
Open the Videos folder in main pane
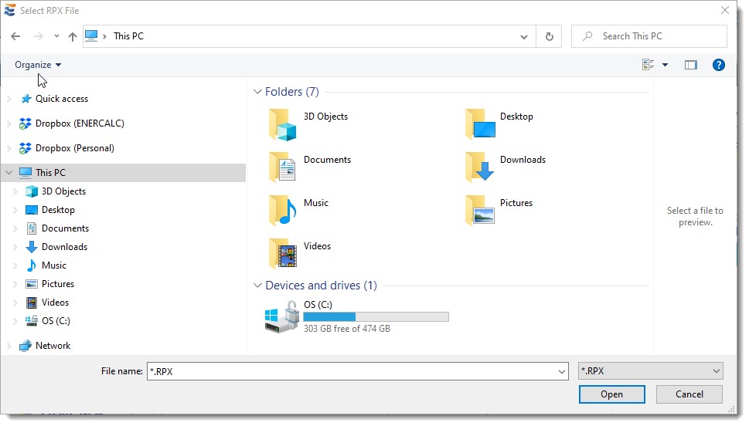(x=283, y=253)
